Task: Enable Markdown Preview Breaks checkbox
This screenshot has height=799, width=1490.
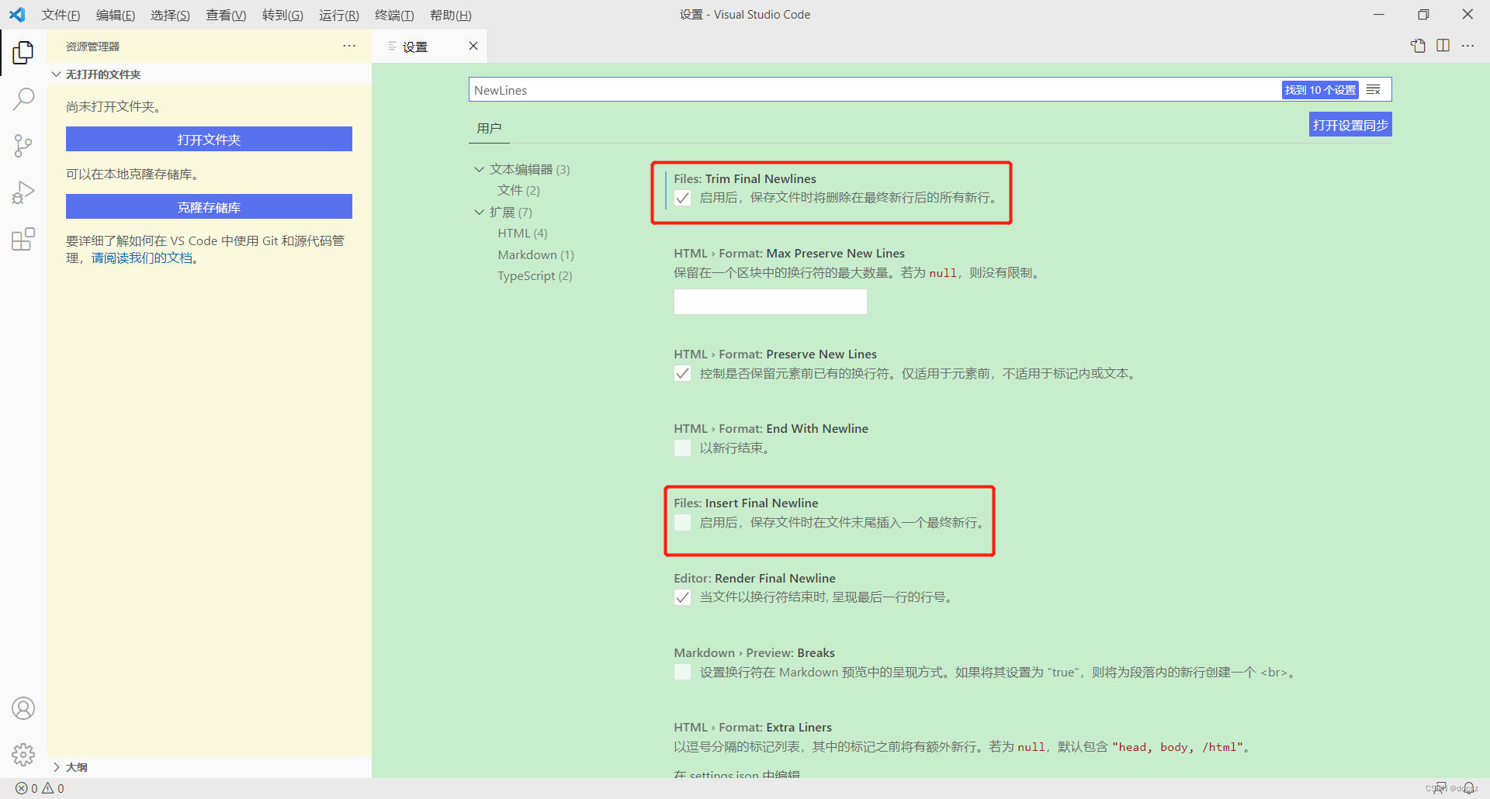Action: pyautogui.click(x=682, y=672)
